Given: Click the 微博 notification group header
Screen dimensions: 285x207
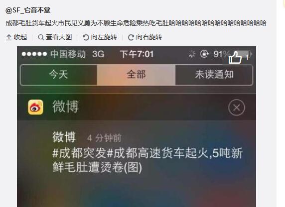Looking at the screenshot, I should pos(137,107).
